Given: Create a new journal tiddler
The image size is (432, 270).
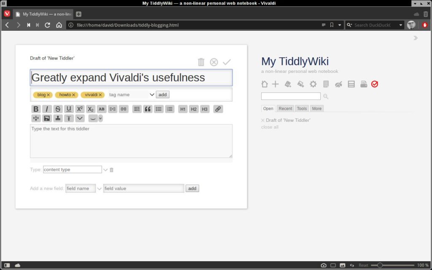Looking at the screenshot, I should tap(288, 84).
